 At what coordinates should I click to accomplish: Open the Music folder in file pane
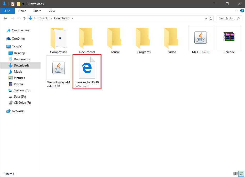point(115,40)
